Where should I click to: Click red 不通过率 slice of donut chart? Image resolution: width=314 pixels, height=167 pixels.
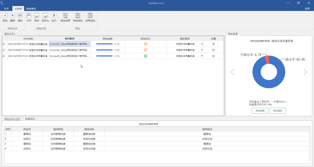pyautogui.click(x=267, y=60)
